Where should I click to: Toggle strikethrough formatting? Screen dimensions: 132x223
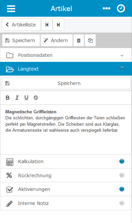[36, 98]
